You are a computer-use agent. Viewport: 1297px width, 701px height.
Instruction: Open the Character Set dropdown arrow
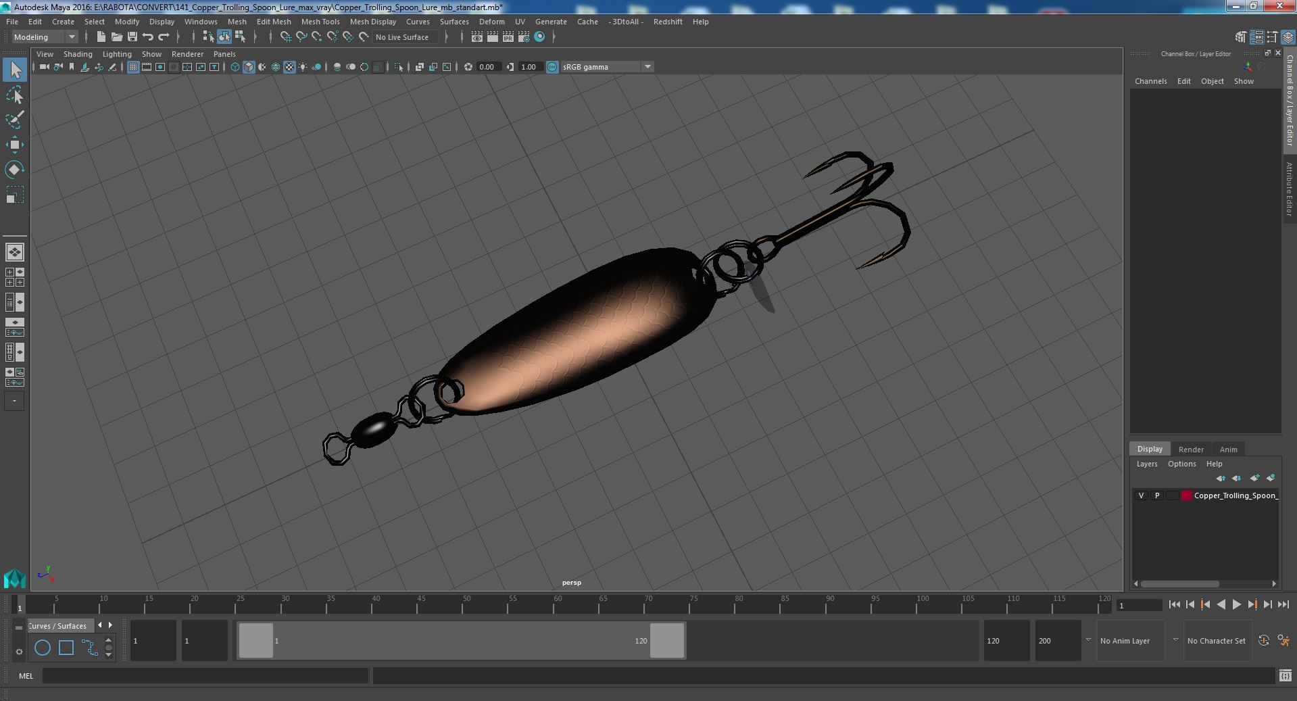pyautogui.click(x=1175, y=640)
